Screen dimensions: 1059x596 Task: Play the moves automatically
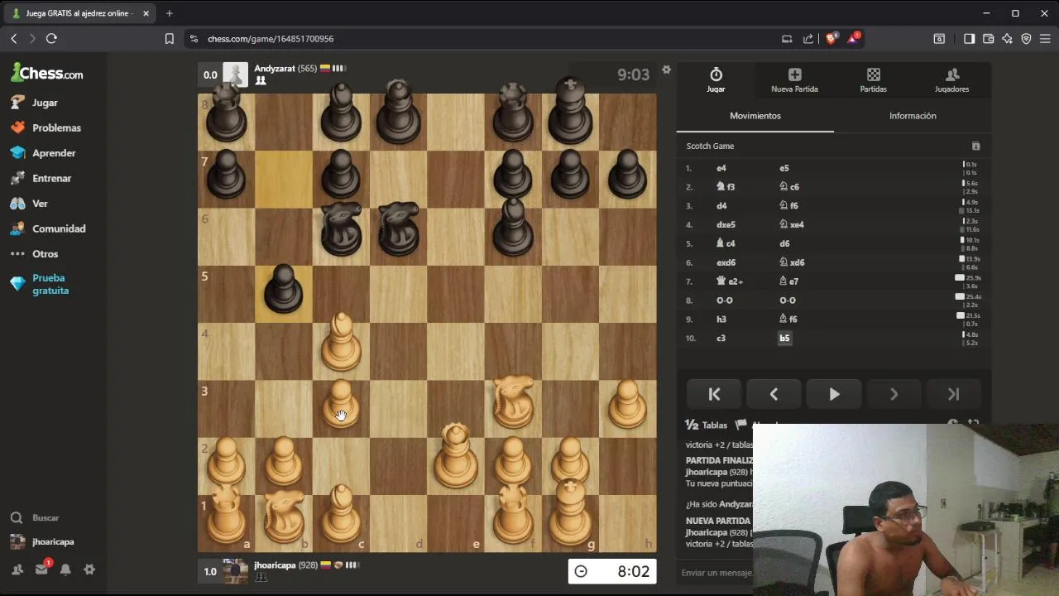(x=834, y=395)
